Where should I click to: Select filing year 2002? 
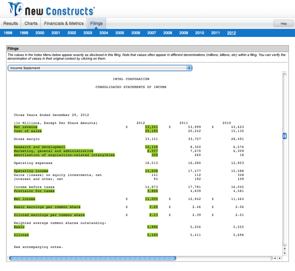pos(72,33)
